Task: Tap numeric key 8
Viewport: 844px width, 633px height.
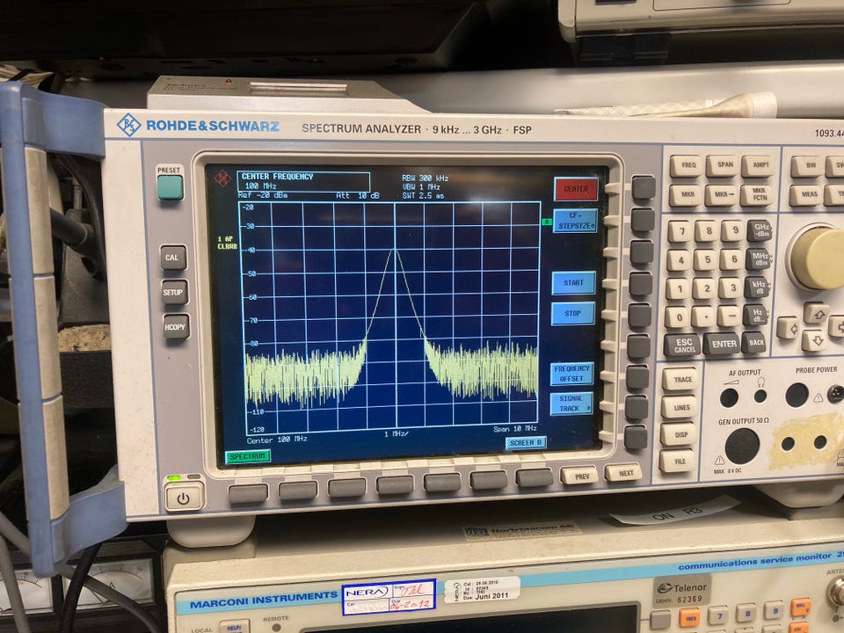Action: pos(707,231)
